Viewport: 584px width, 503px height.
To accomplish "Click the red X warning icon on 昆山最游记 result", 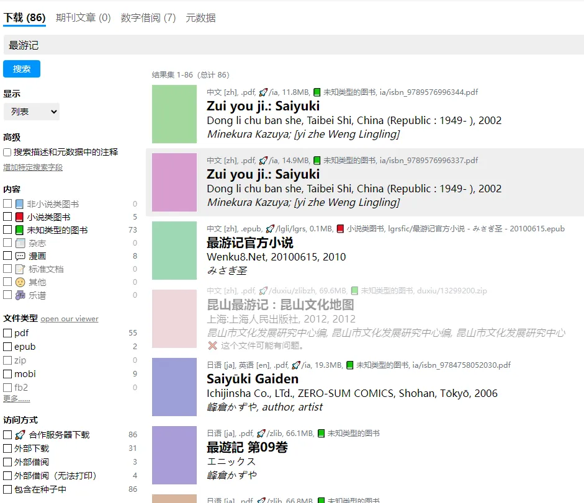I will [213, 345].
